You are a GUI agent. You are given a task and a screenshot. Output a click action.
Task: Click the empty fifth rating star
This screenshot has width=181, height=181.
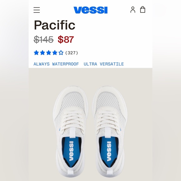pos(61,53)
